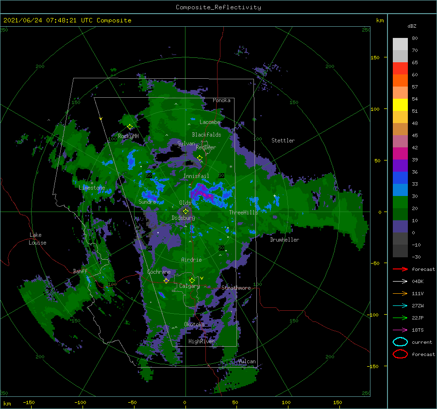Click the RockyMH label on map
This screenshot has height=409, width=437.
(128, 136)
